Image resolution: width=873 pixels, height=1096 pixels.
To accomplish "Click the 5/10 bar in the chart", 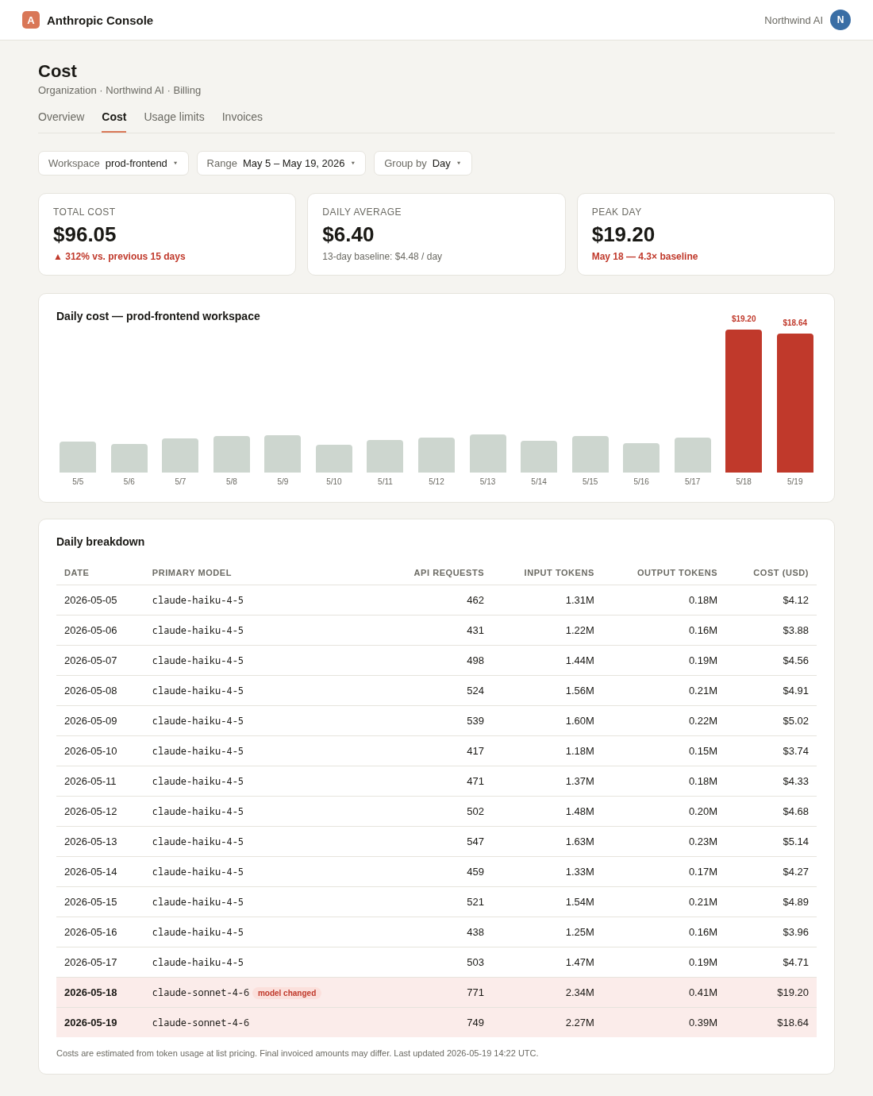I will coord(334,458).
